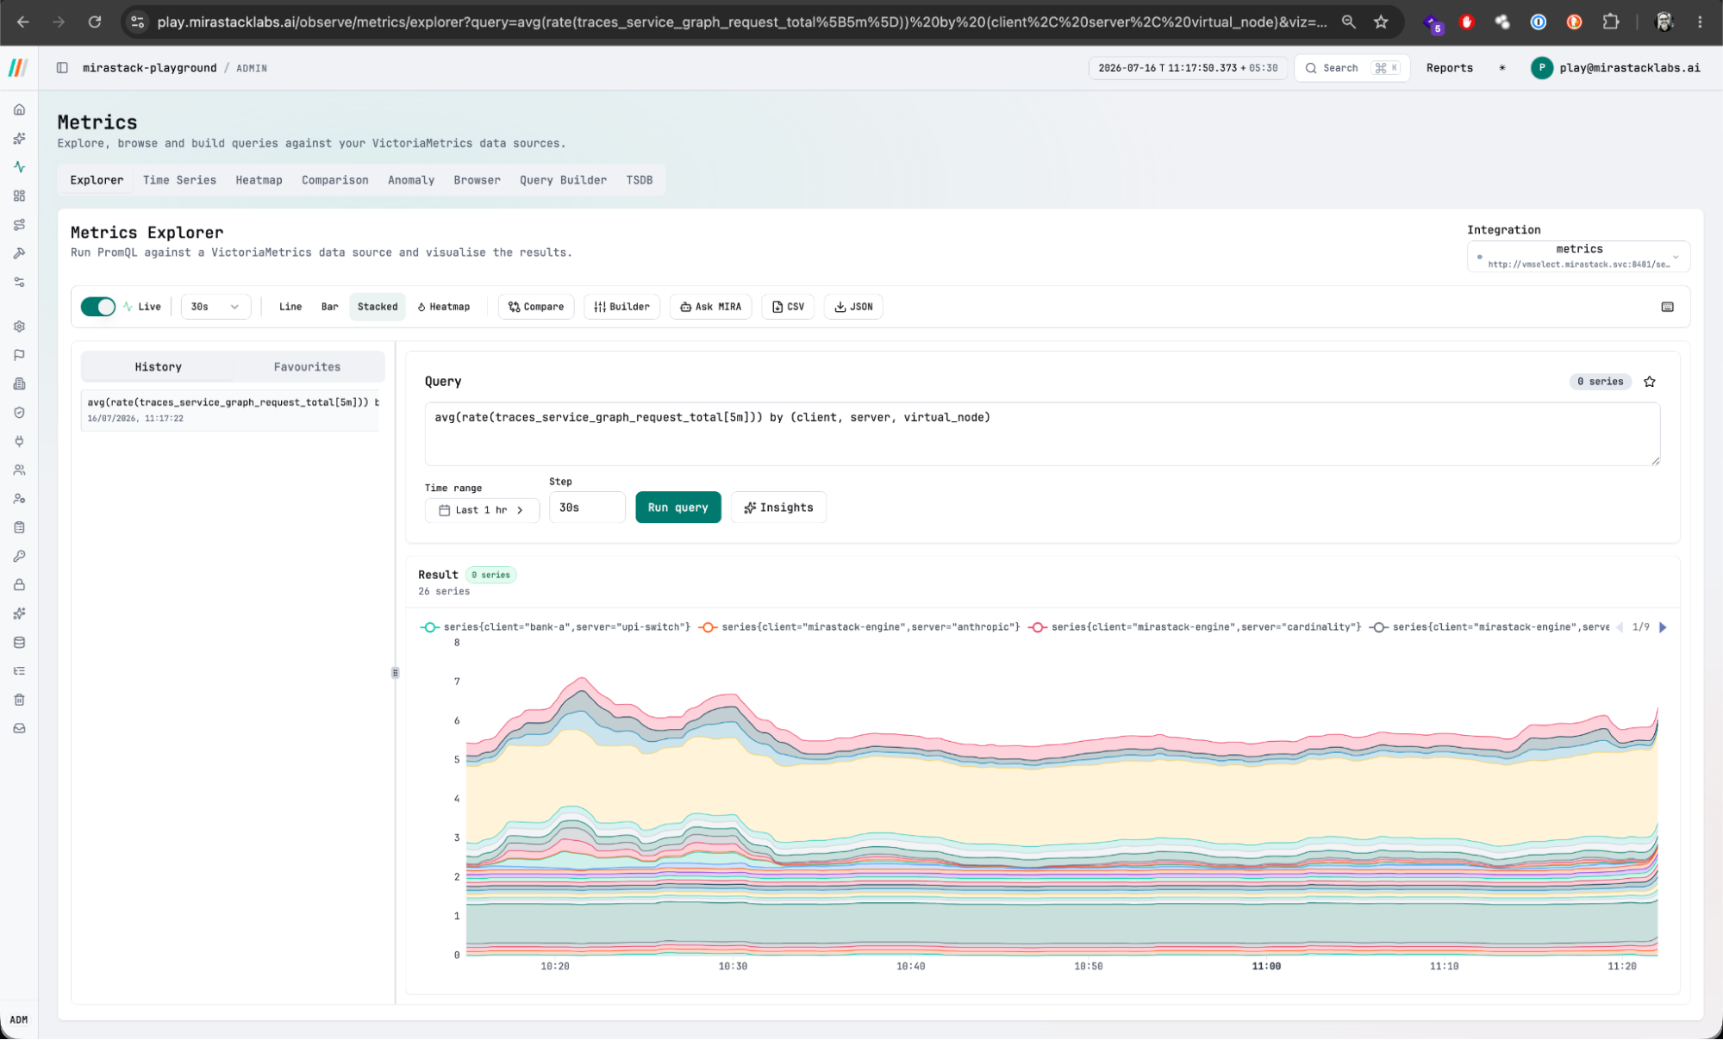The width and height of the screenshot is (1723, 1040).
Task: Toggle the Live refresh switch
Action: (98, 307)
